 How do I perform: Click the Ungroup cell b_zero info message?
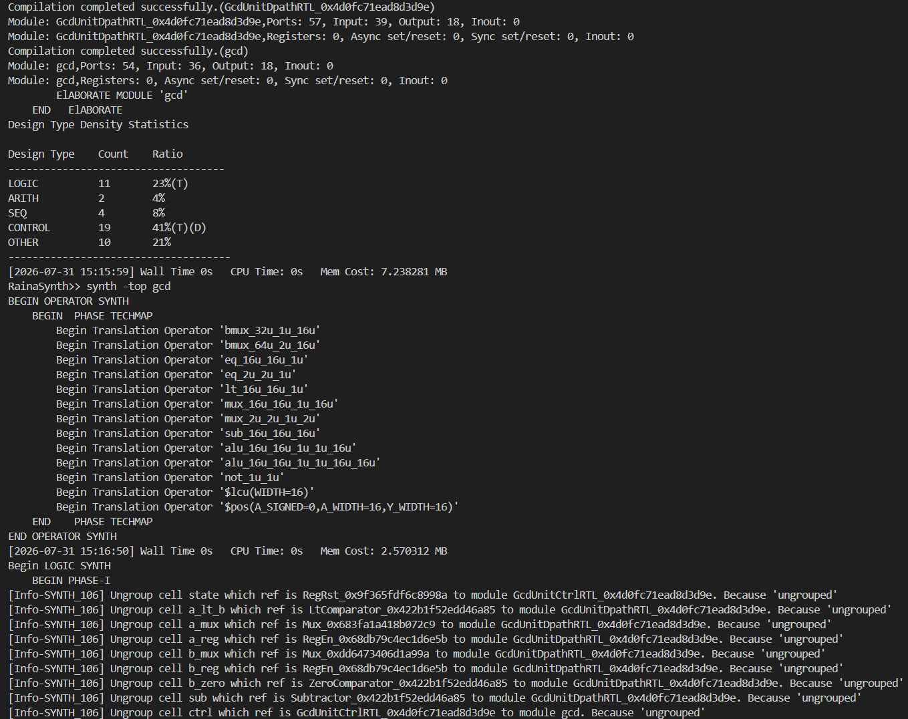tap(456, 683)
